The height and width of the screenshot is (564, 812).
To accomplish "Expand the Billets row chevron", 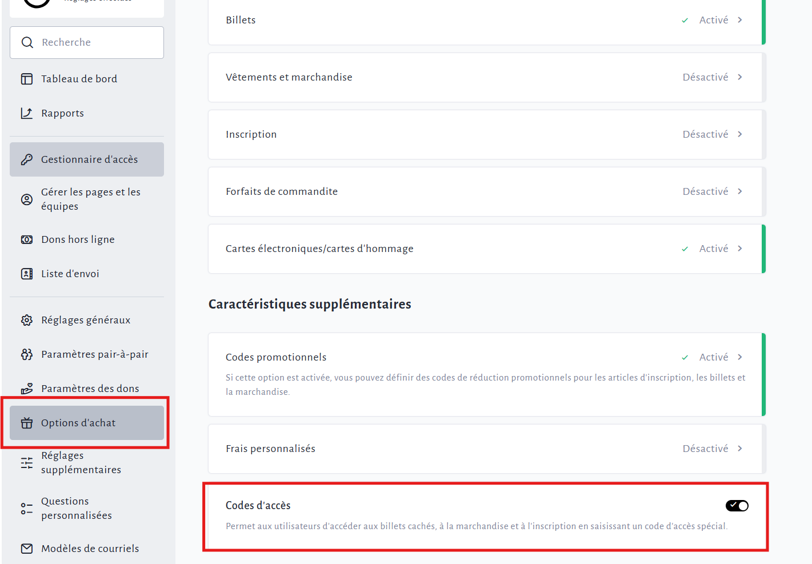I will pyautogui.click(x=740, y=20).
